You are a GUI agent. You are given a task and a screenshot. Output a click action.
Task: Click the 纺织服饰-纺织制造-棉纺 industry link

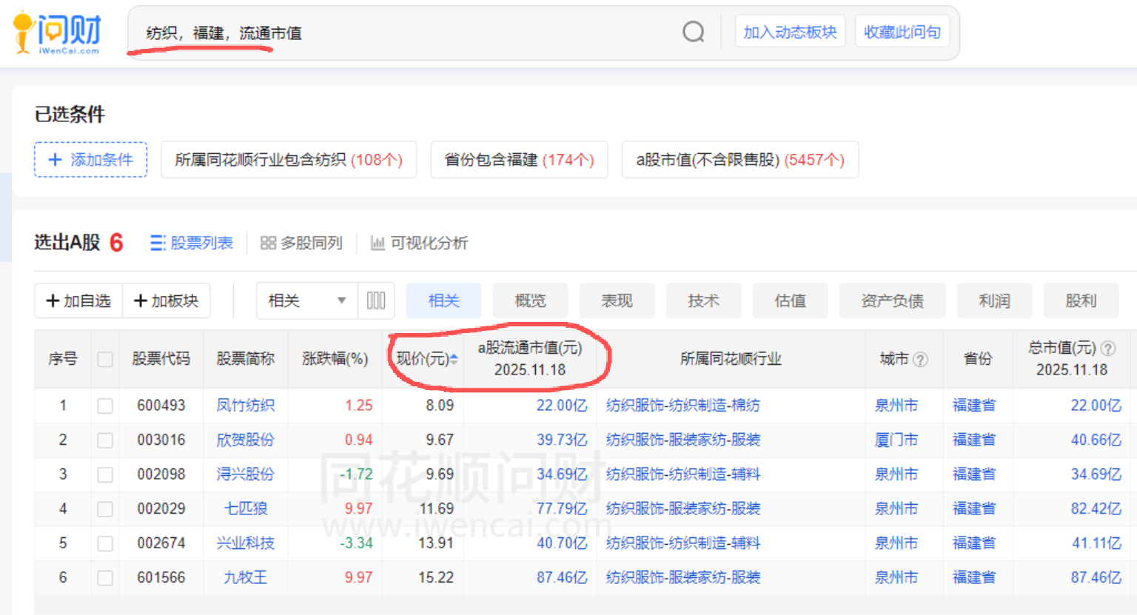(683, 406)
